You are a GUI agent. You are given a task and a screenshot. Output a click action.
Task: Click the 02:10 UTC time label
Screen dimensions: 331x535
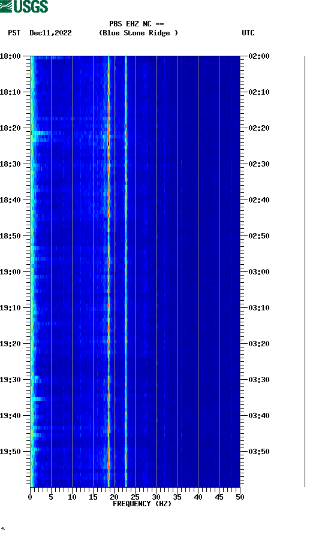(x=259, y=92)
